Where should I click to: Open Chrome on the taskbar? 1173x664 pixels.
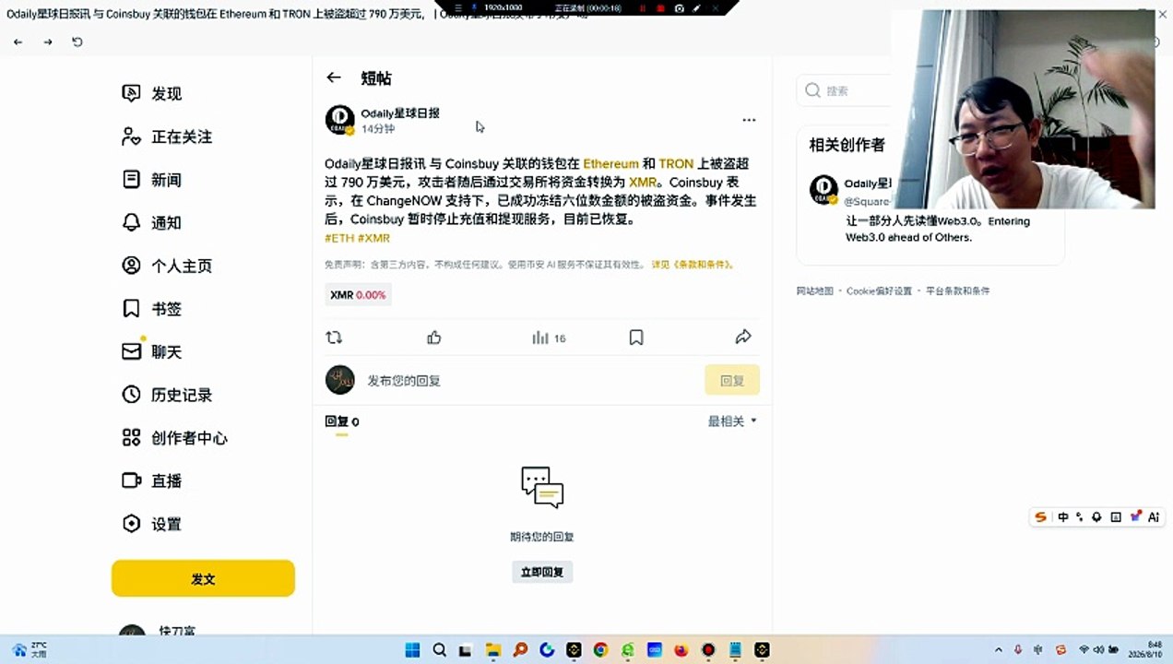click(600, 649)
